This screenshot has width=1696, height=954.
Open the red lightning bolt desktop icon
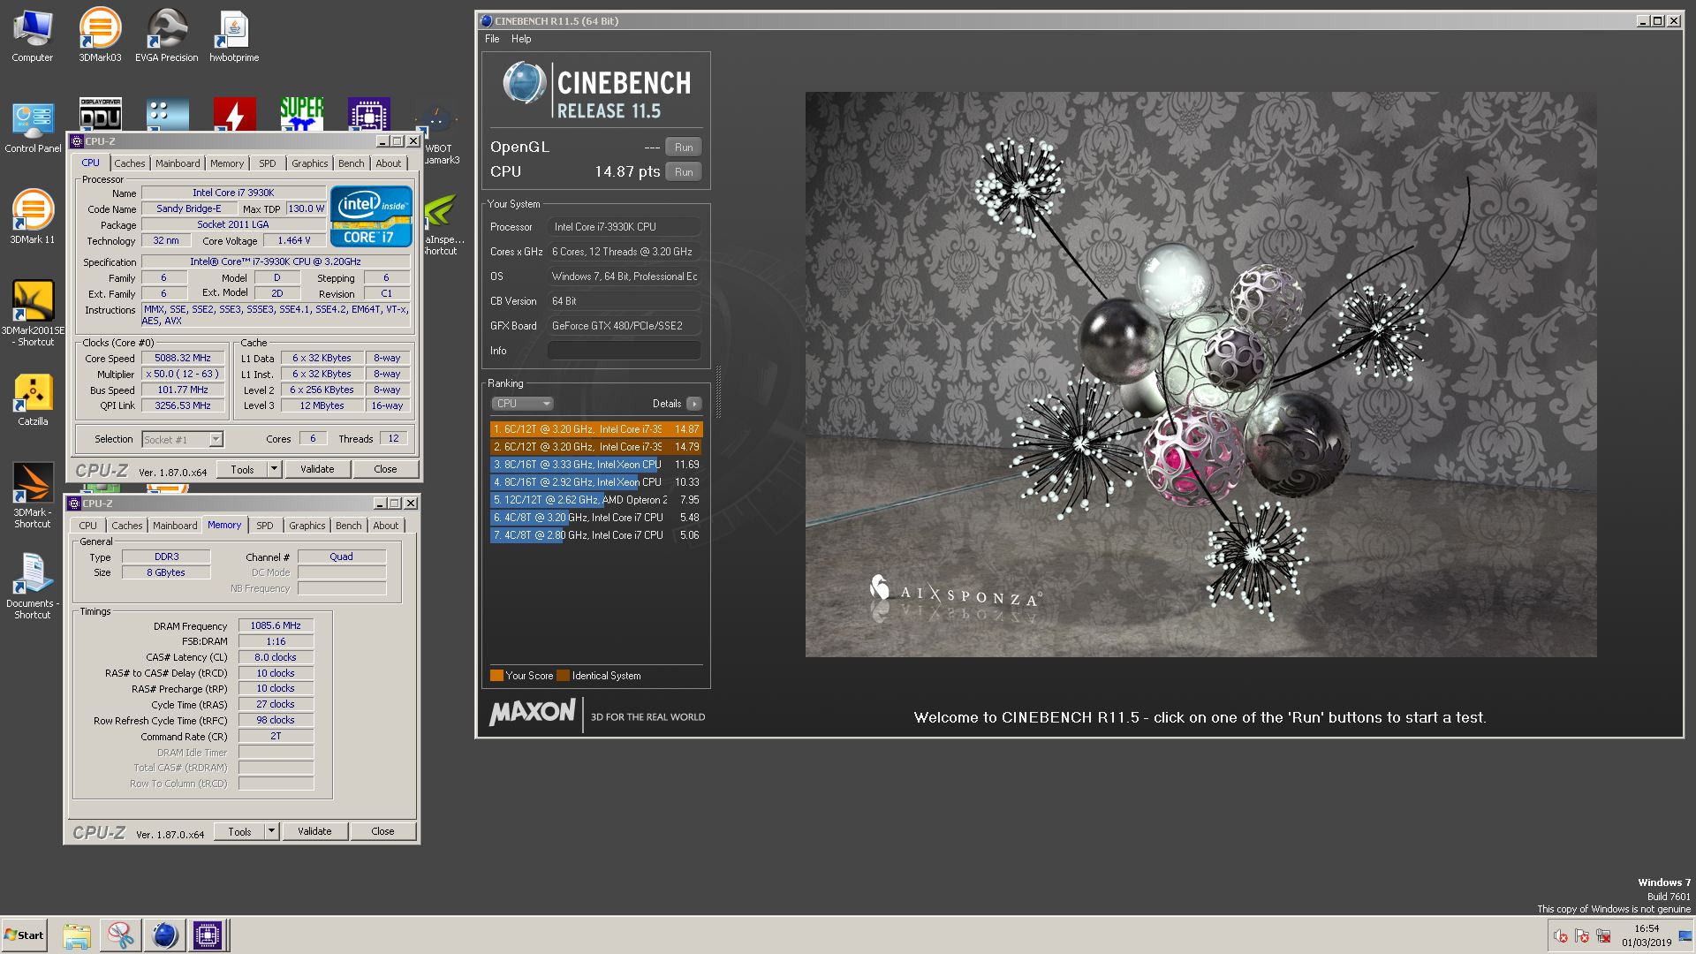coord(234,114)
